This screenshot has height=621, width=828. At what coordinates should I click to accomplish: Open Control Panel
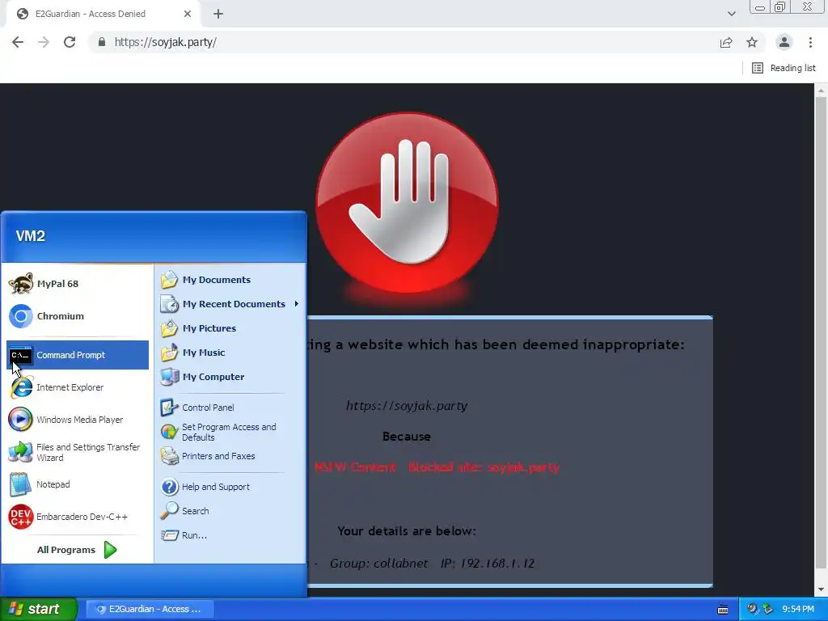pyautogui.click(x=230, y=408)
